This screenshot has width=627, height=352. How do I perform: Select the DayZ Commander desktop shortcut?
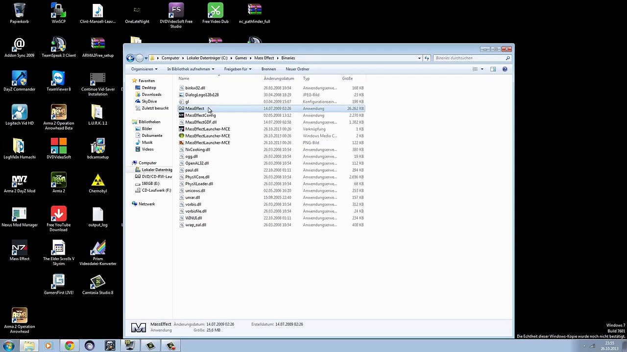(x=20, y=81)
